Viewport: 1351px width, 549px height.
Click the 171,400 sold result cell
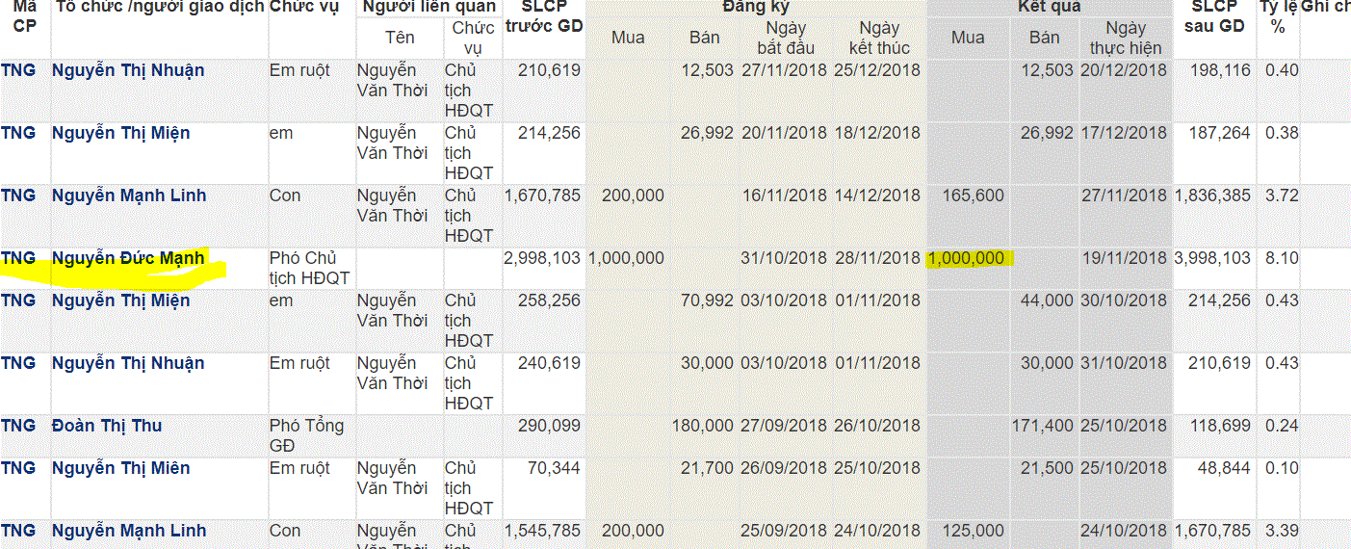tap(1042, 426)
